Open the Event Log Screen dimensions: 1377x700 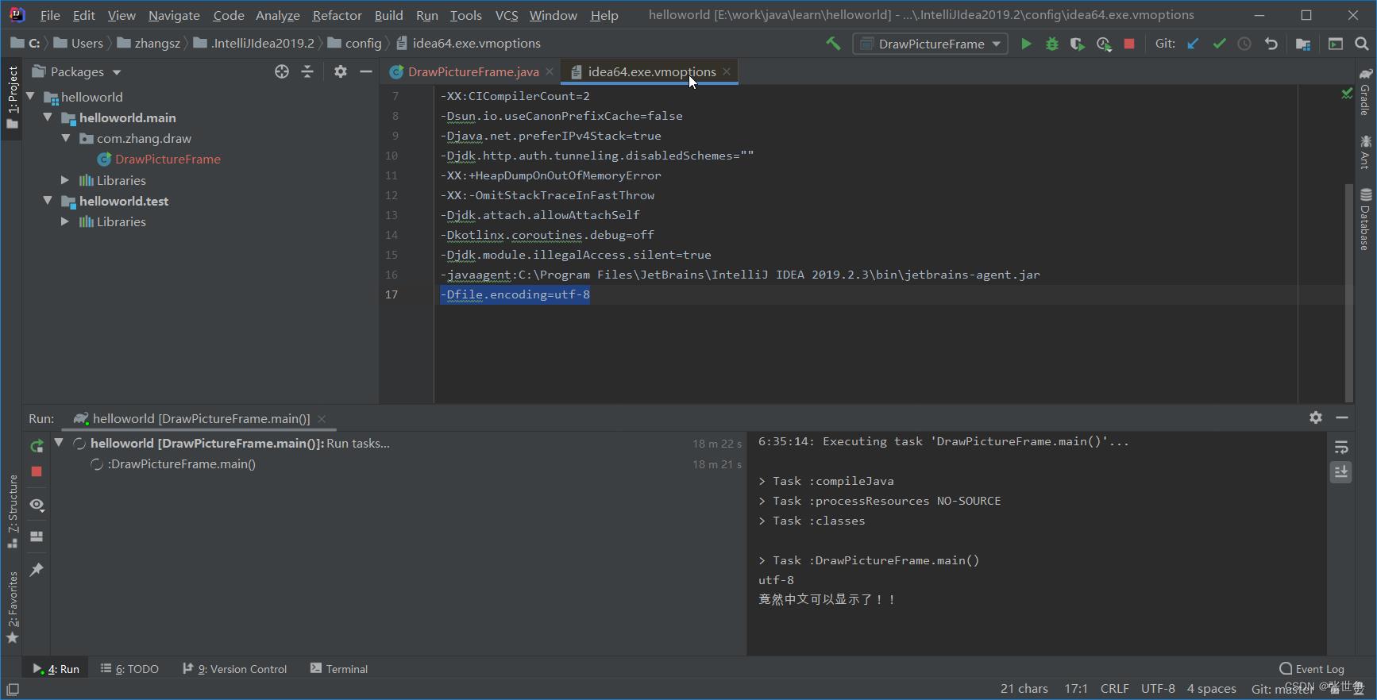coord(1312,669)
